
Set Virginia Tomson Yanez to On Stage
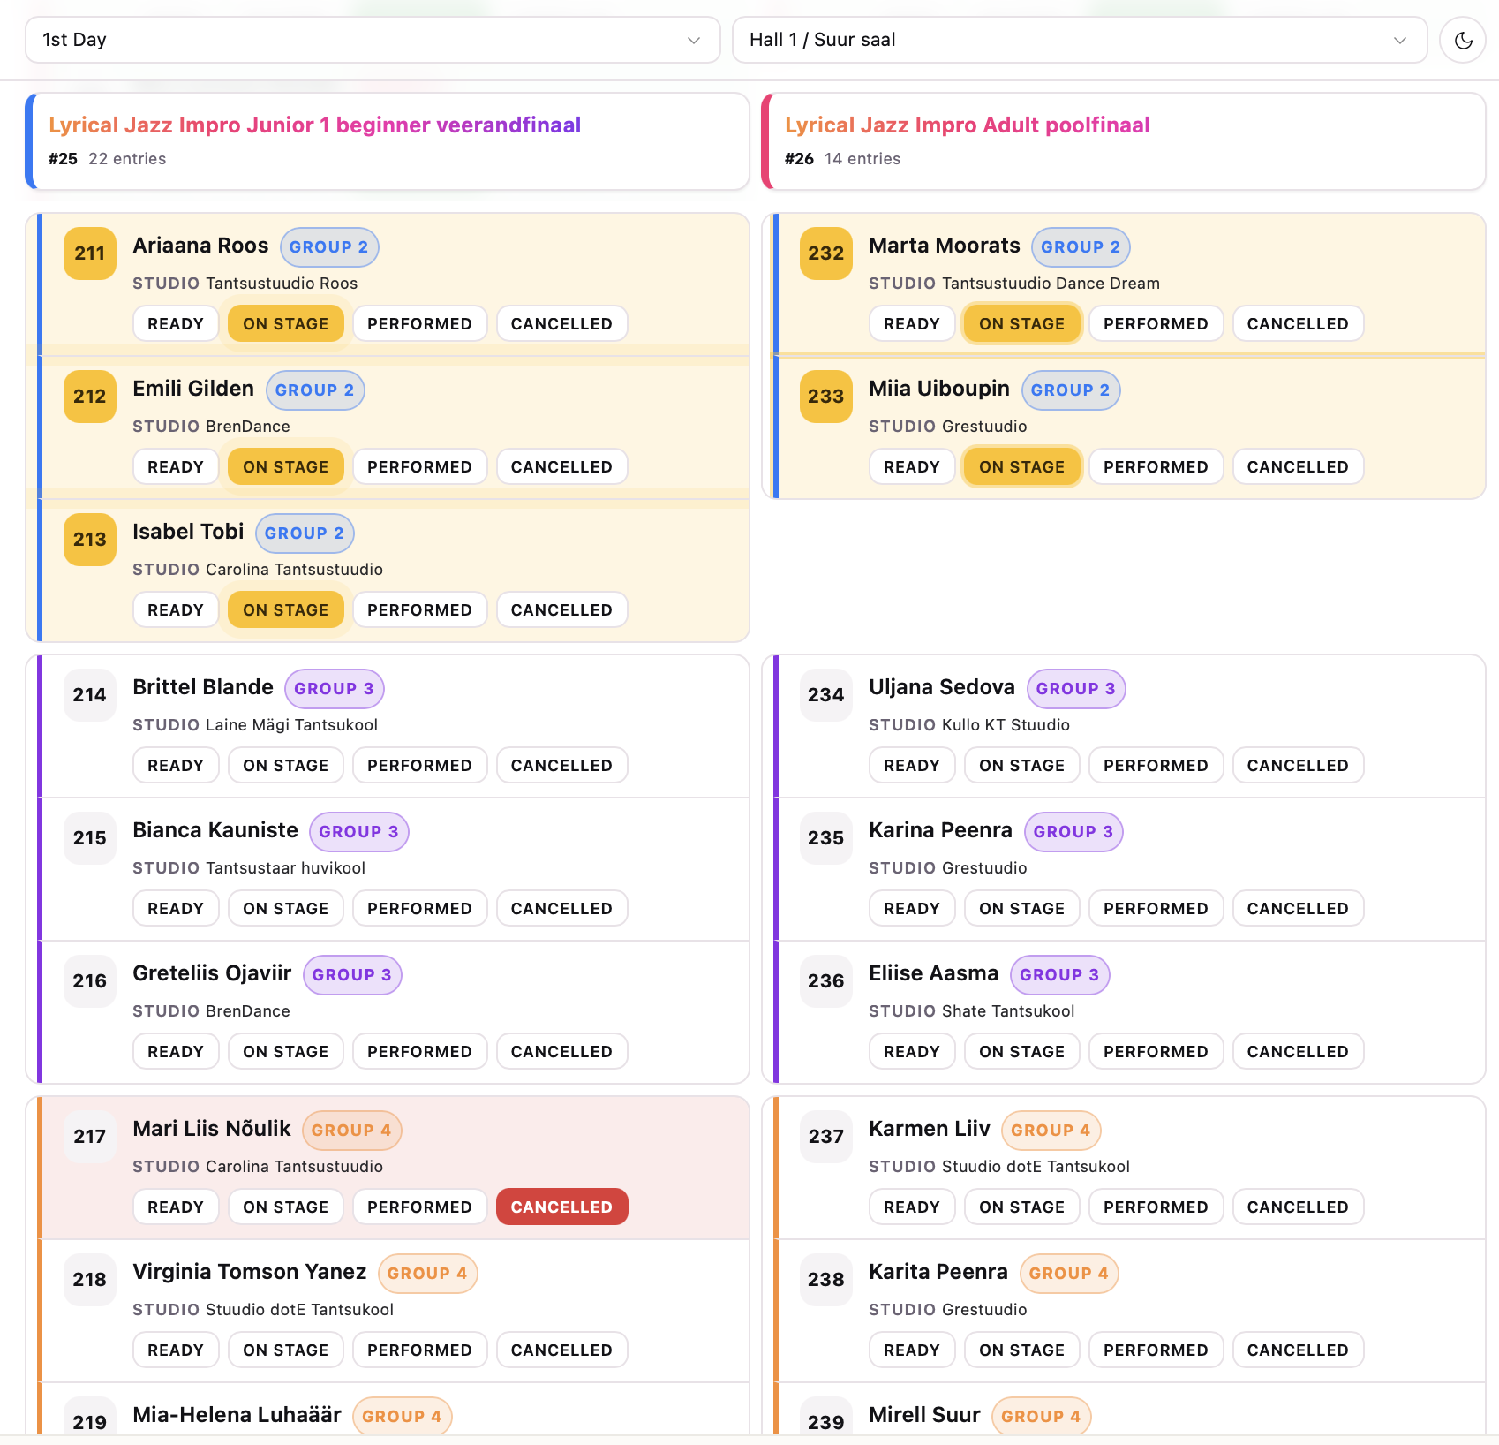pyautogui.click(x=285, y=1350)
